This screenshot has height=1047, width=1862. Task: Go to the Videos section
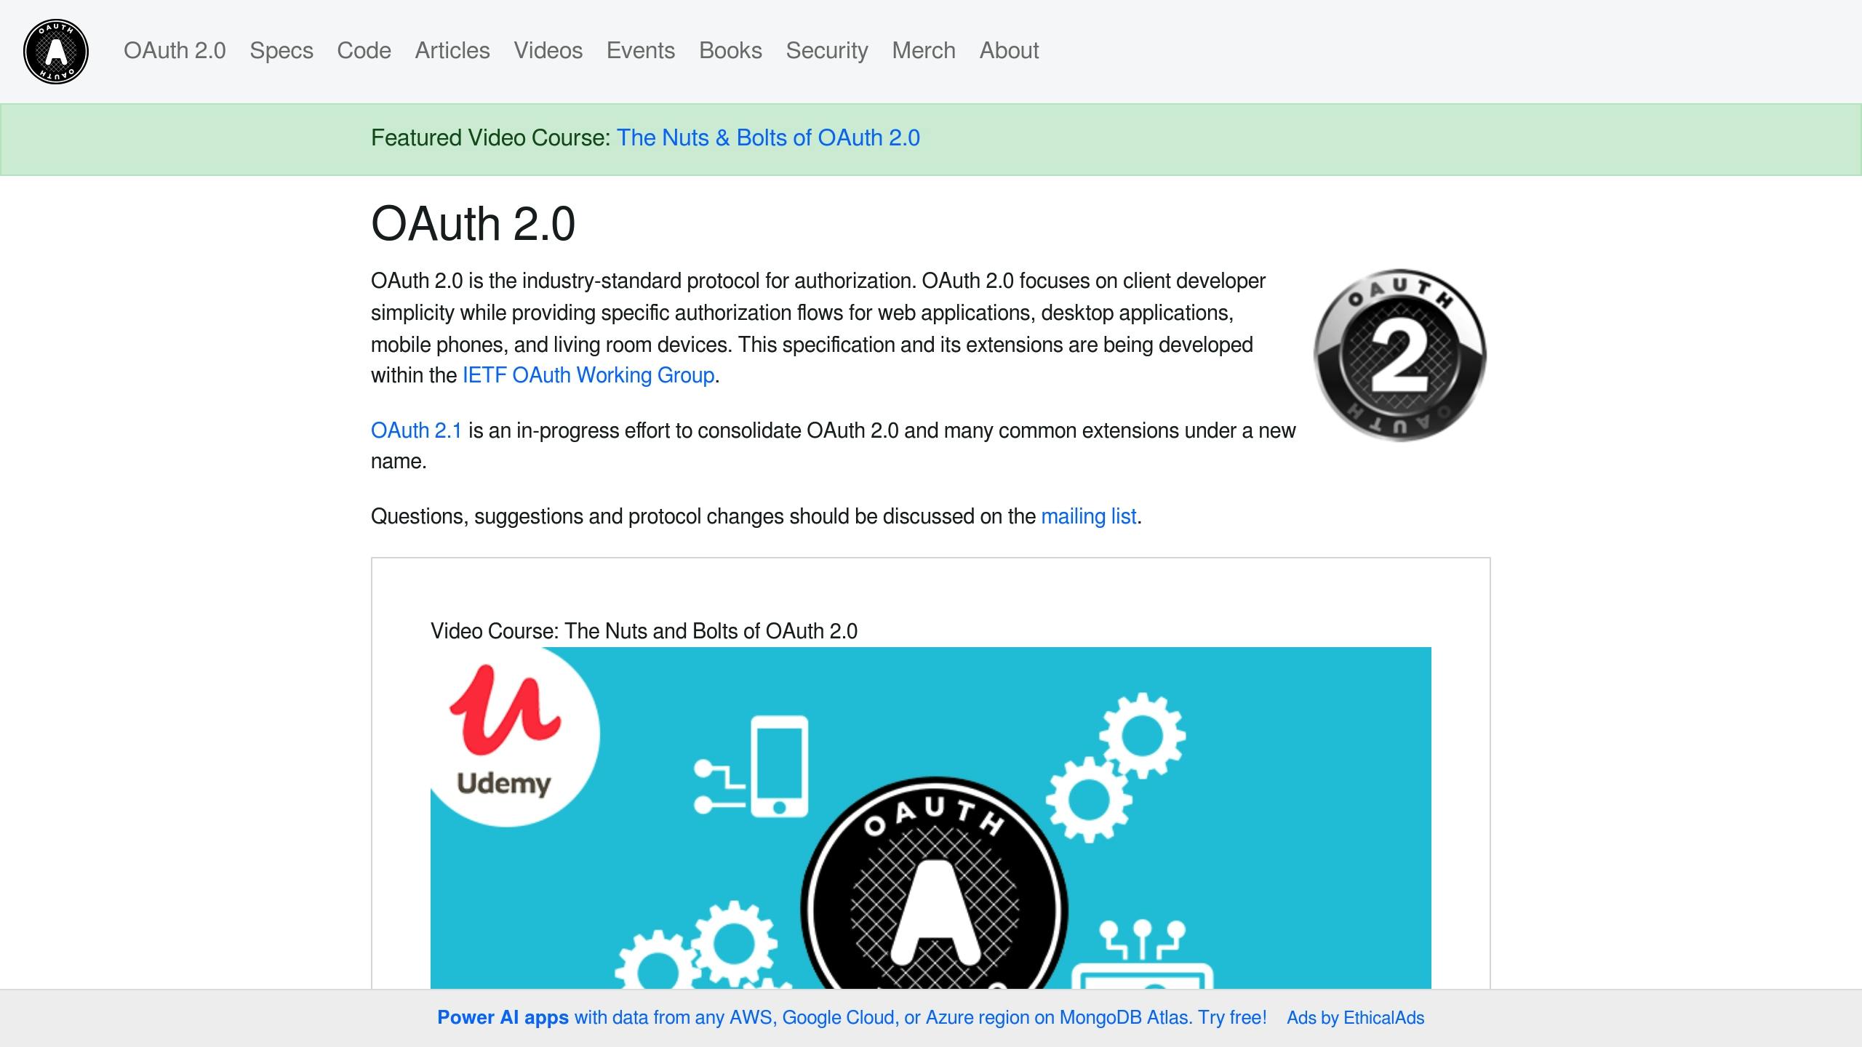[548, 51]
